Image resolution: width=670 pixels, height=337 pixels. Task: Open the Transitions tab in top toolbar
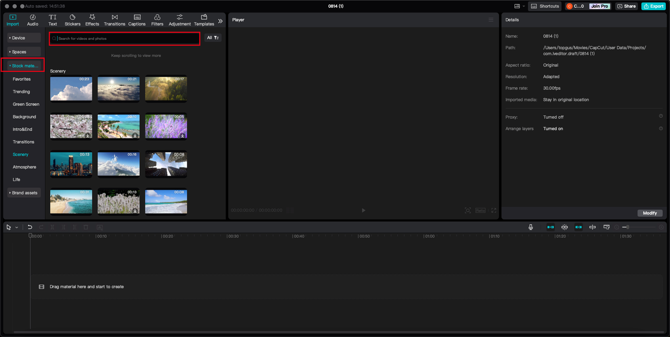click(115, 20)
